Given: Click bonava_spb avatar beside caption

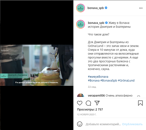Looking at the screenshot, I should click(80, 24).
